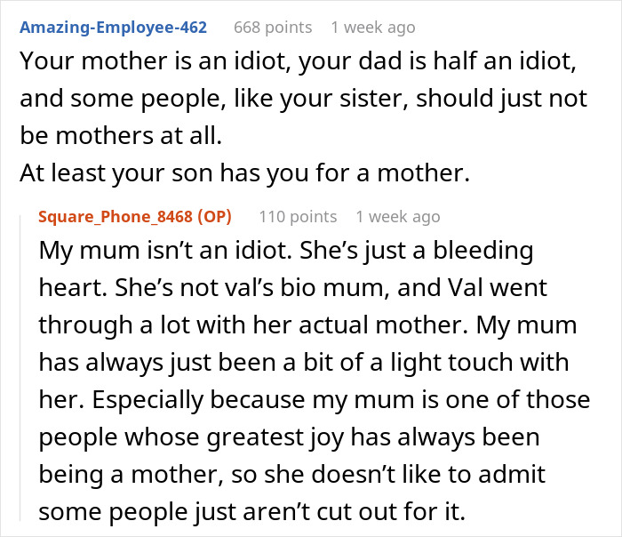This screenshot has width=622, height=537.
Task: Click the line "At least your son has you"
Action: click(x=243, y=173)
